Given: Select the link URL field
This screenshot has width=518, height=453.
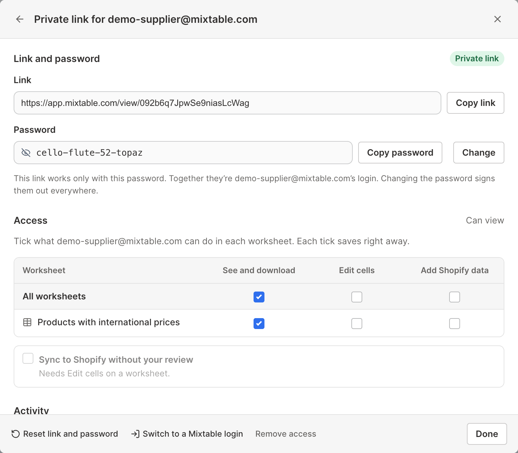Looking at the screenshot, I should click(x=227, y=103).
